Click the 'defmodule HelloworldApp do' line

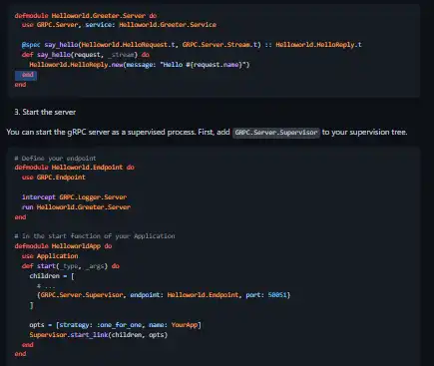(x=63, y=246)
